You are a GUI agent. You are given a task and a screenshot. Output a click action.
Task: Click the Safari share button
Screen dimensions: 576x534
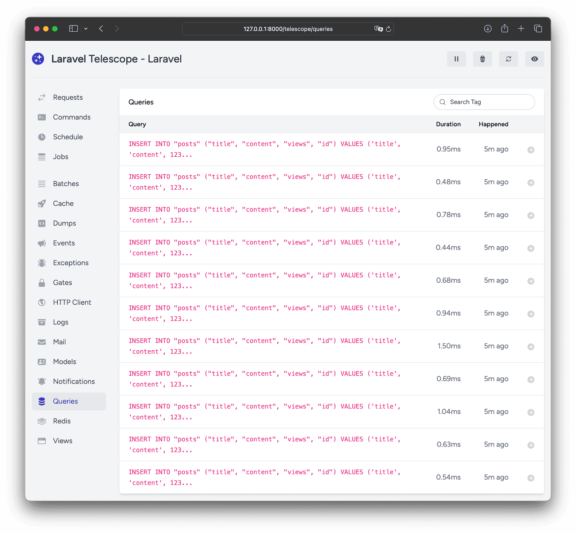point(505,28)
